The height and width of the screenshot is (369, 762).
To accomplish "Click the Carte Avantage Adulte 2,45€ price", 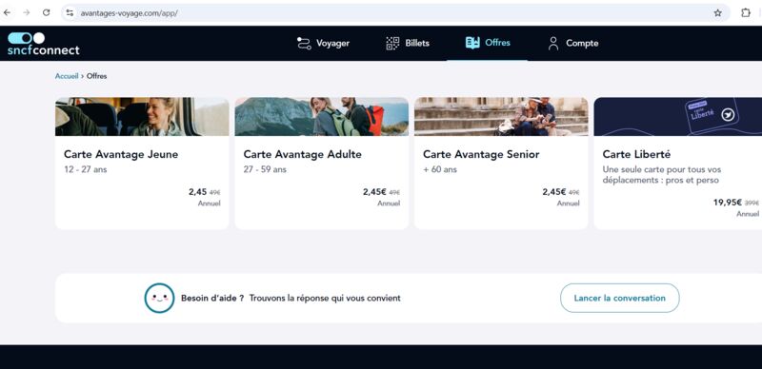I will click(x=374, y=192).
